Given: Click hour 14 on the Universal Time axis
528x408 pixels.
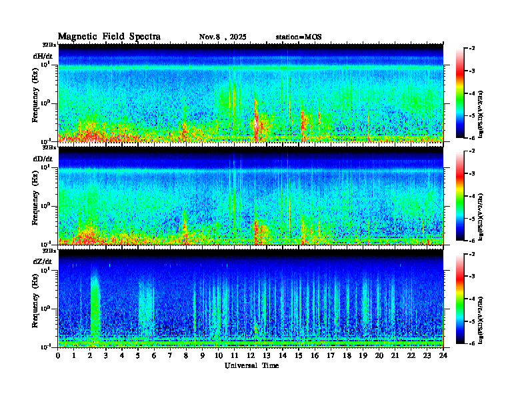Looking at the screenshot, I should (283, 356).
